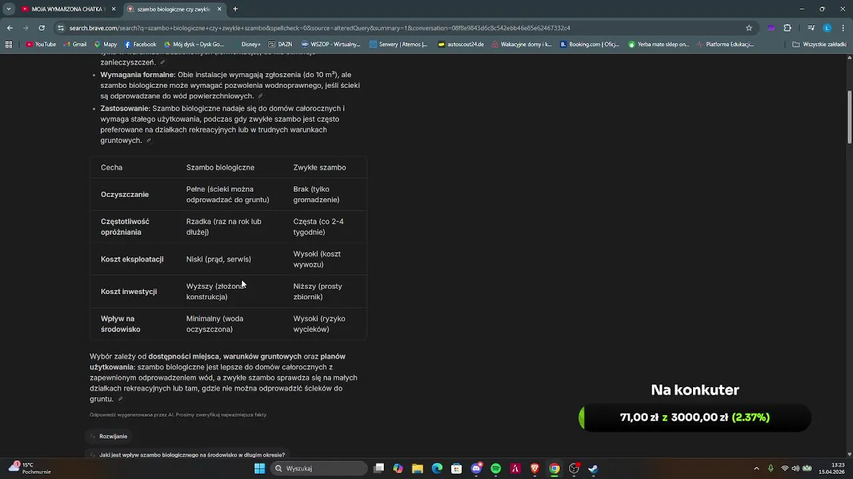
Task: Close the MOJA WYMARZONA CHATKA tab
Action: [113, 9]
